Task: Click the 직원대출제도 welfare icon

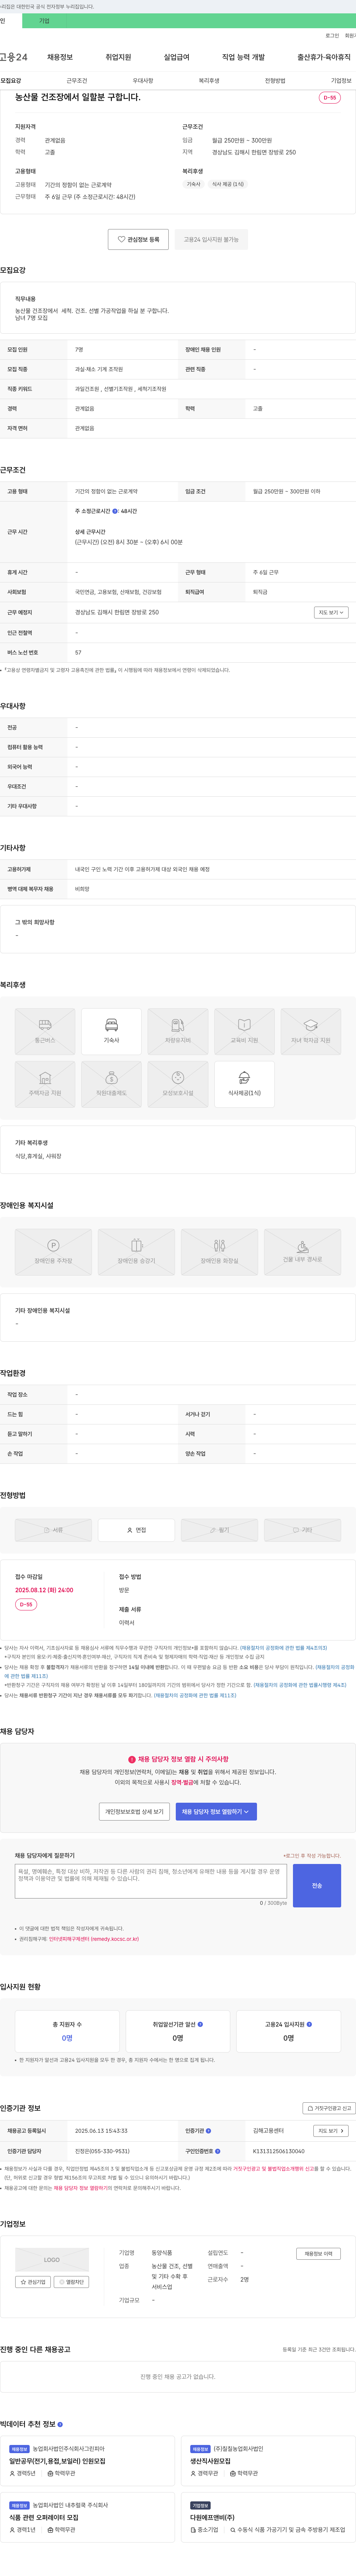Action: click(x=111, y=1084)
